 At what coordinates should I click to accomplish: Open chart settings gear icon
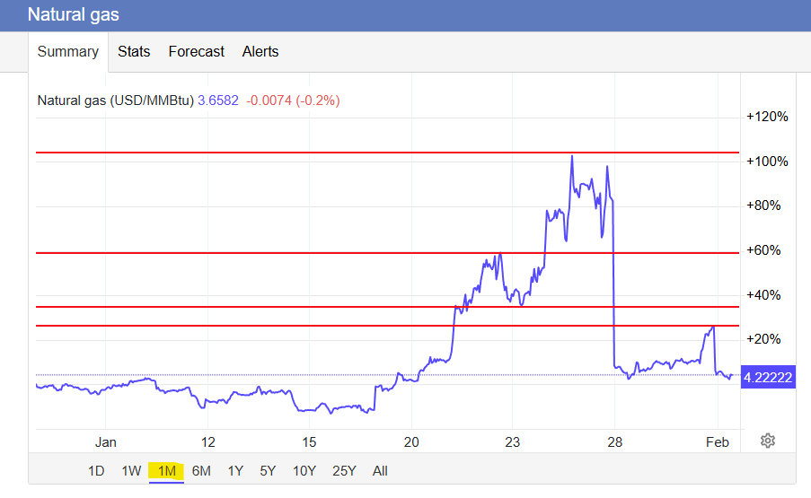(767, 440)
